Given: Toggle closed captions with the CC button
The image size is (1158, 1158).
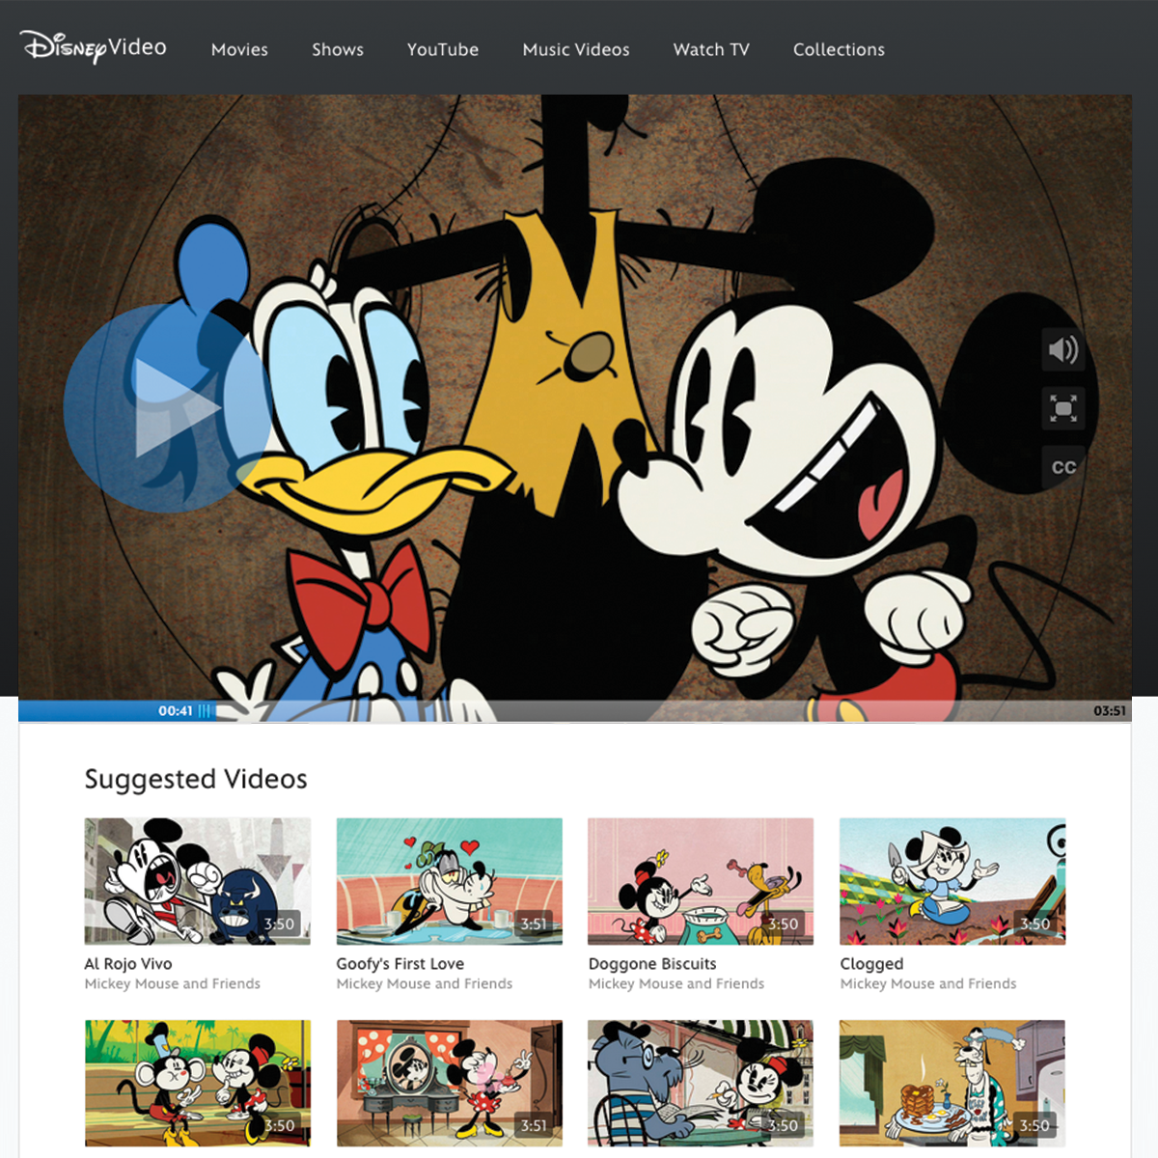Looking at the screenshot, I should click(1062, 467).
